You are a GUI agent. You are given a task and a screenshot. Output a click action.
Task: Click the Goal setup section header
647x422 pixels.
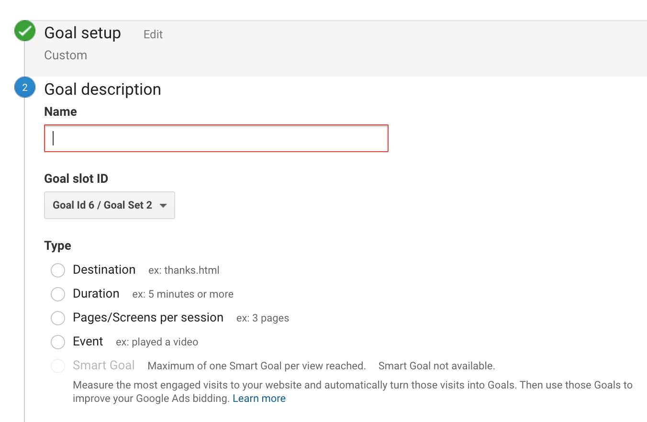82,33
